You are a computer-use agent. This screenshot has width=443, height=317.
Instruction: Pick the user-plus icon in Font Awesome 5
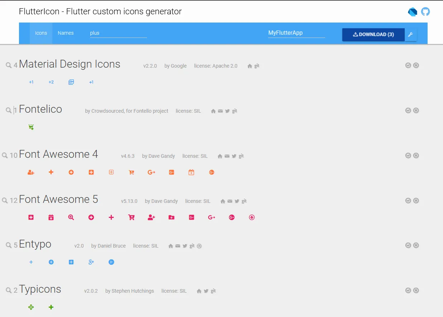pos(151,218)
